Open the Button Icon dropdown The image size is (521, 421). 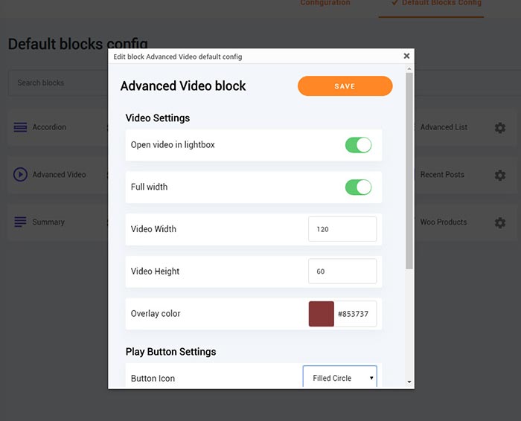[x=339, y=378]
